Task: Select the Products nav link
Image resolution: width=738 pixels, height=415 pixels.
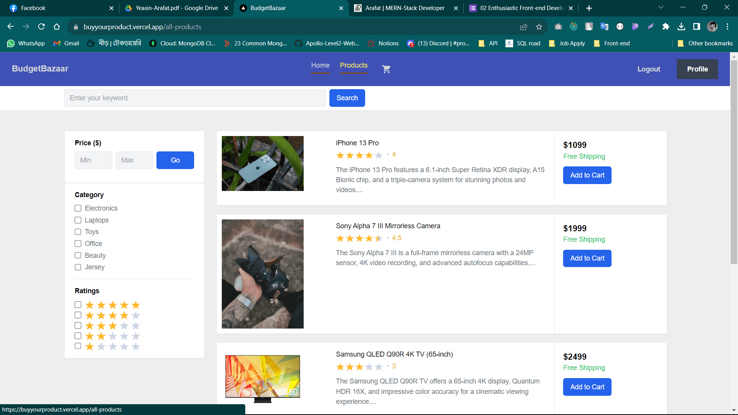Action: [x=354, y=66]
